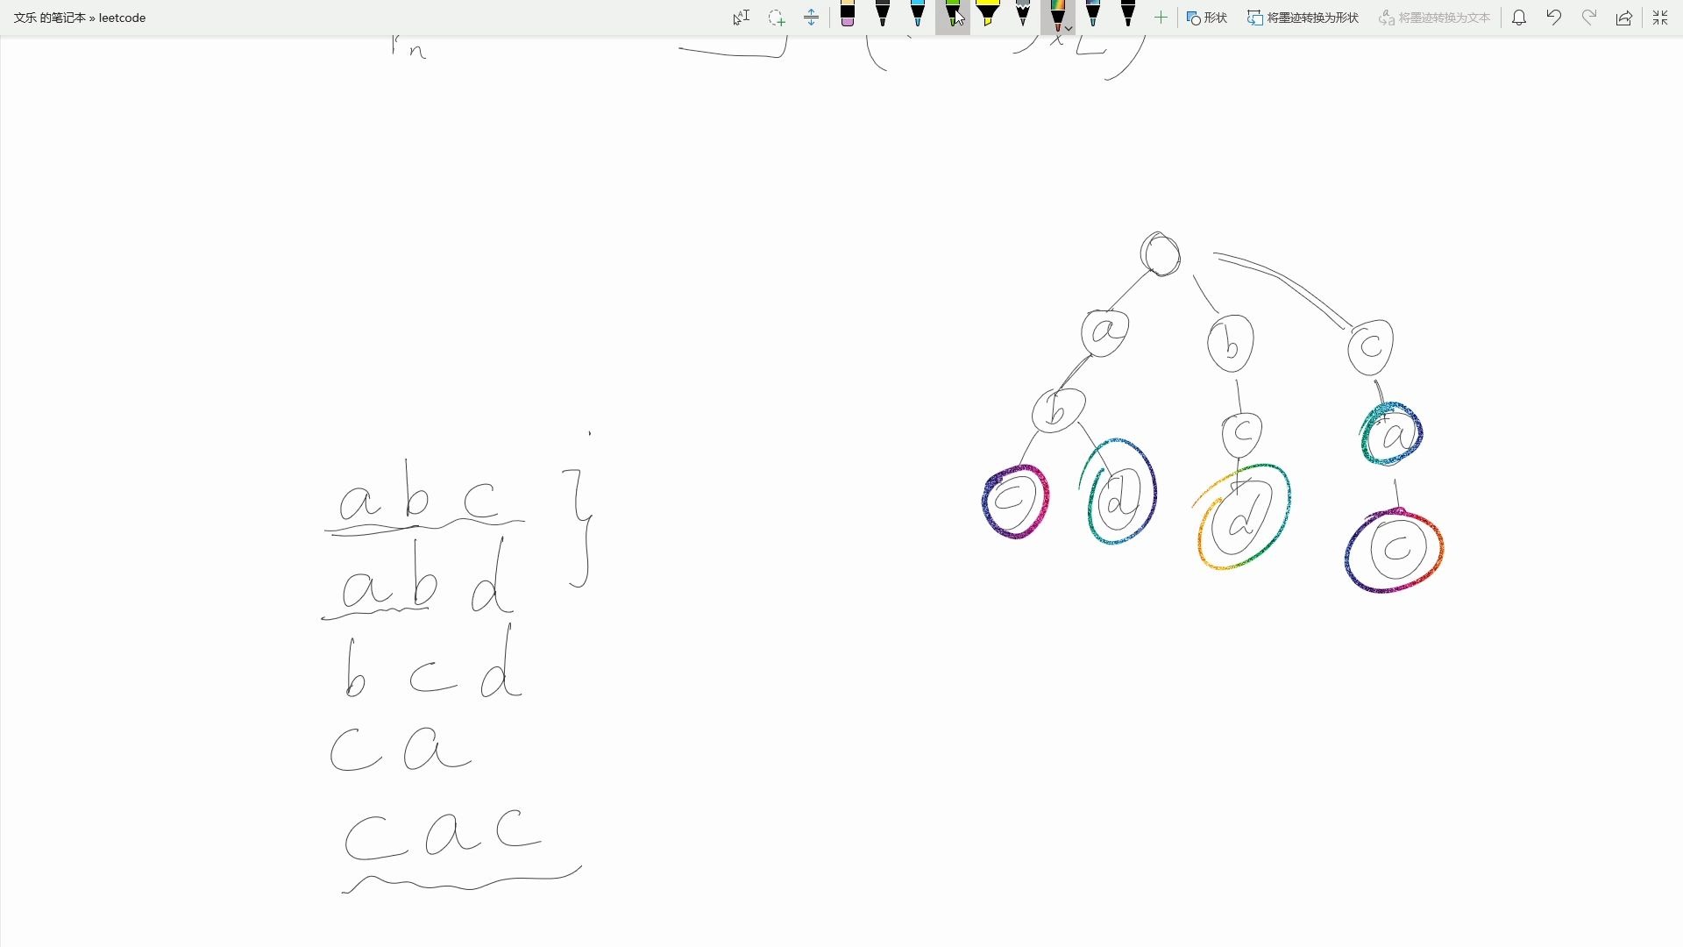Screen dimensions: 1683x947
Task: Select the green pen
Action: pyautogui.click(x=953, y=14)
